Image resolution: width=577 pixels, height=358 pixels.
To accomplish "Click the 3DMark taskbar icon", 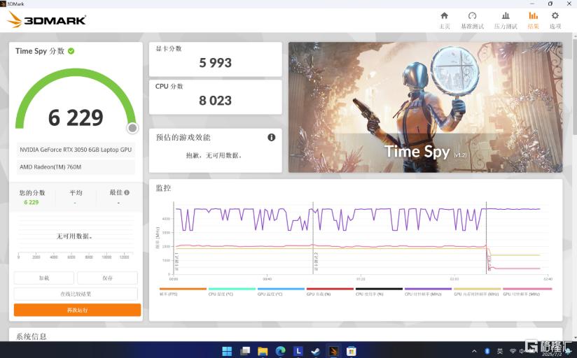I will (x=334, y=351).
